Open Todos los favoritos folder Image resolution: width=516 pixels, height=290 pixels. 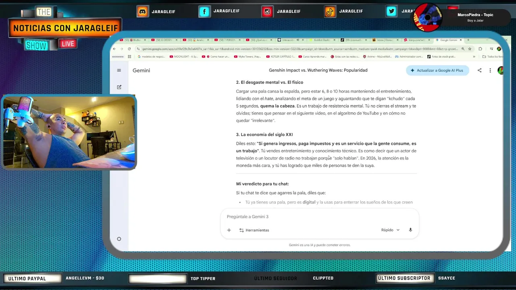493,57
